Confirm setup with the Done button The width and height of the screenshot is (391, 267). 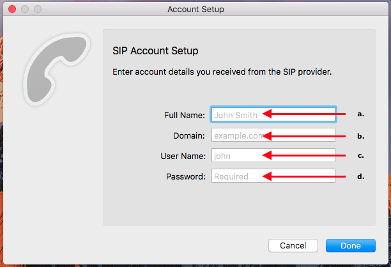[350, 246]
